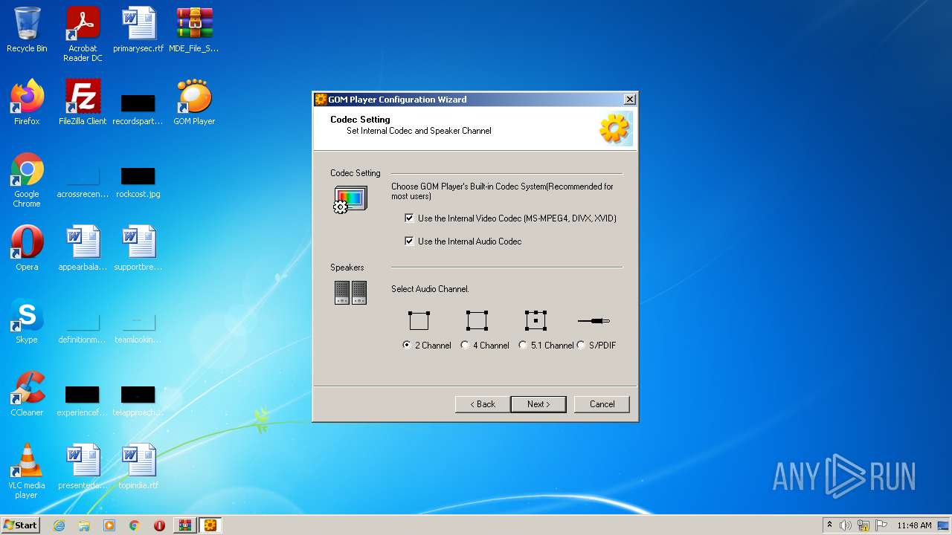Viewport: 952px width, 535px height.
Task: Open the Windows Start menu
Action: [x=20, y=525]
